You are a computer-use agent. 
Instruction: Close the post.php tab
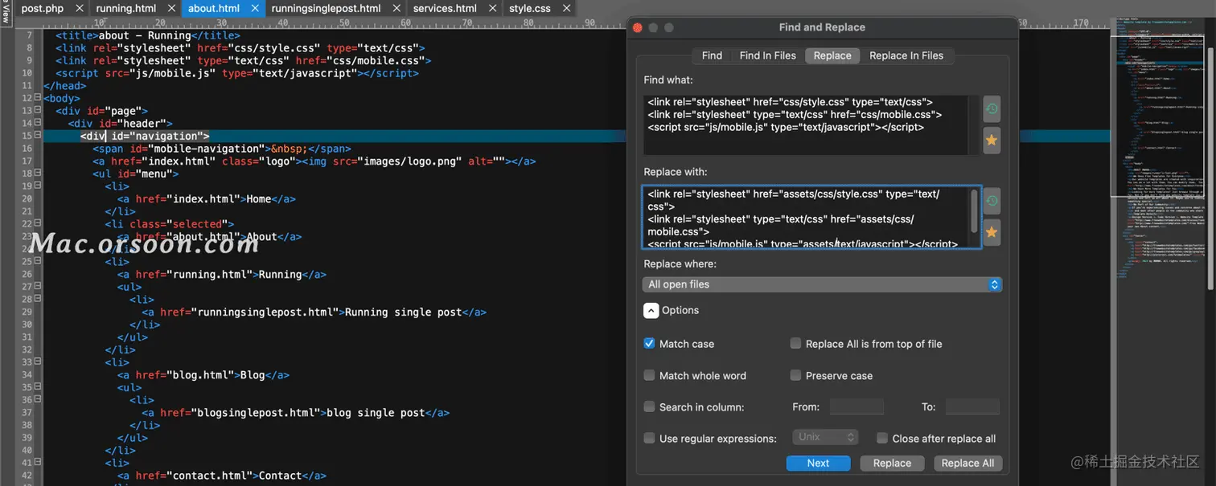(x=78, y=9)
